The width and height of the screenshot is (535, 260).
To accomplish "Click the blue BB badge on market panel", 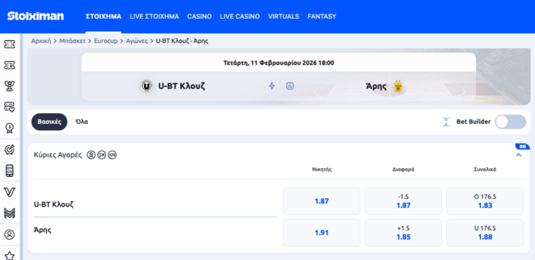I will click(522, 147).
